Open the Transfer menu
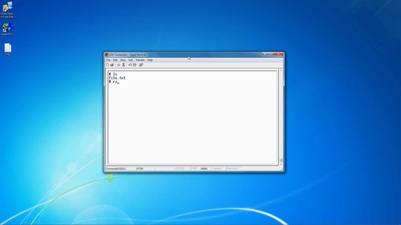 coord(140,60)
